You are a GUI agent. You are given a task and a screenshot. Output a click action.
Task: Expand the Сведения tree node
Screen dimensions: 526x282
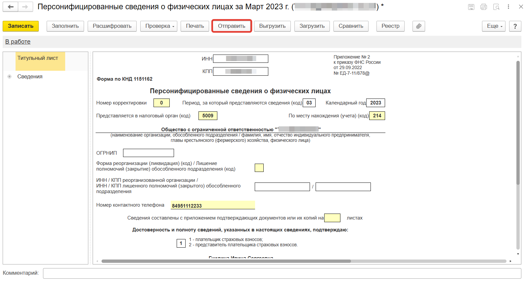pos(10,77)
